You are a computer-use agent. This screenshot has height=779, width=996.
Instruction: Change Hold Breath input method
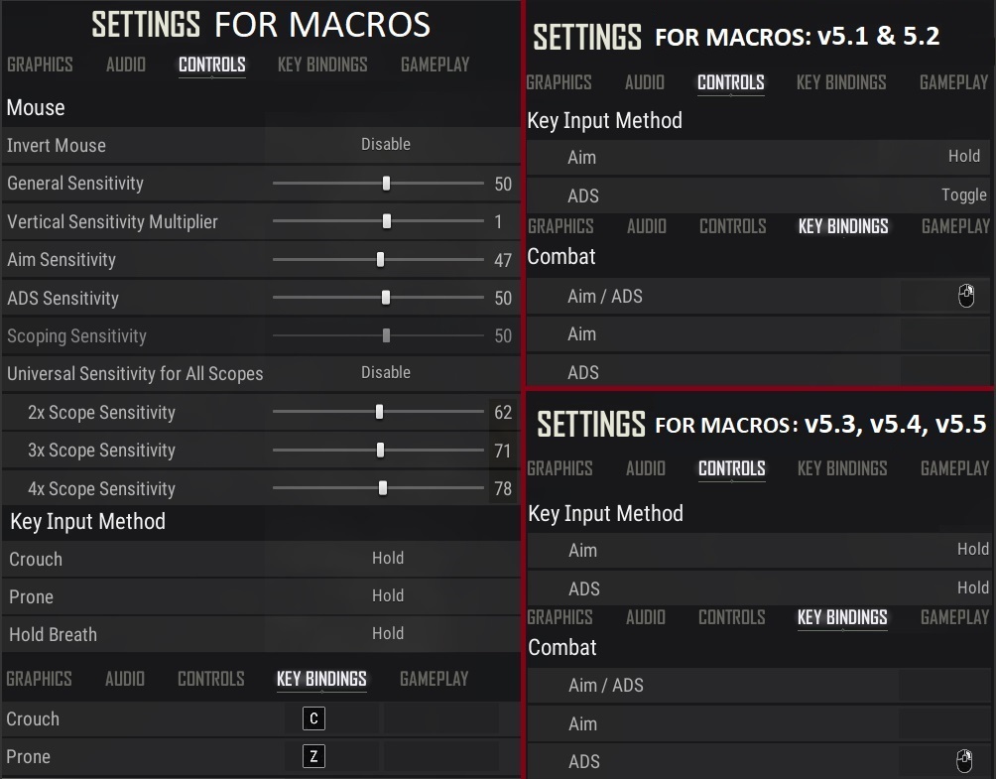coord(387,634)
